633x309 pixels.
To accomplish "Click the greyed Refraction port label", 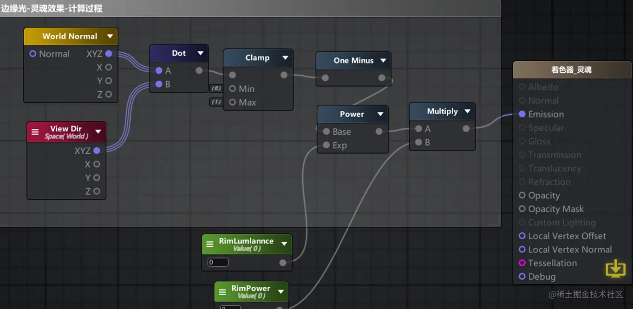I will 549,182.
